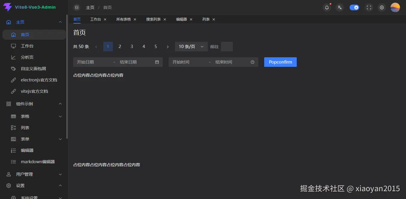
Task: Select page 2 in the pagination
Action: (x=120, y=47)
